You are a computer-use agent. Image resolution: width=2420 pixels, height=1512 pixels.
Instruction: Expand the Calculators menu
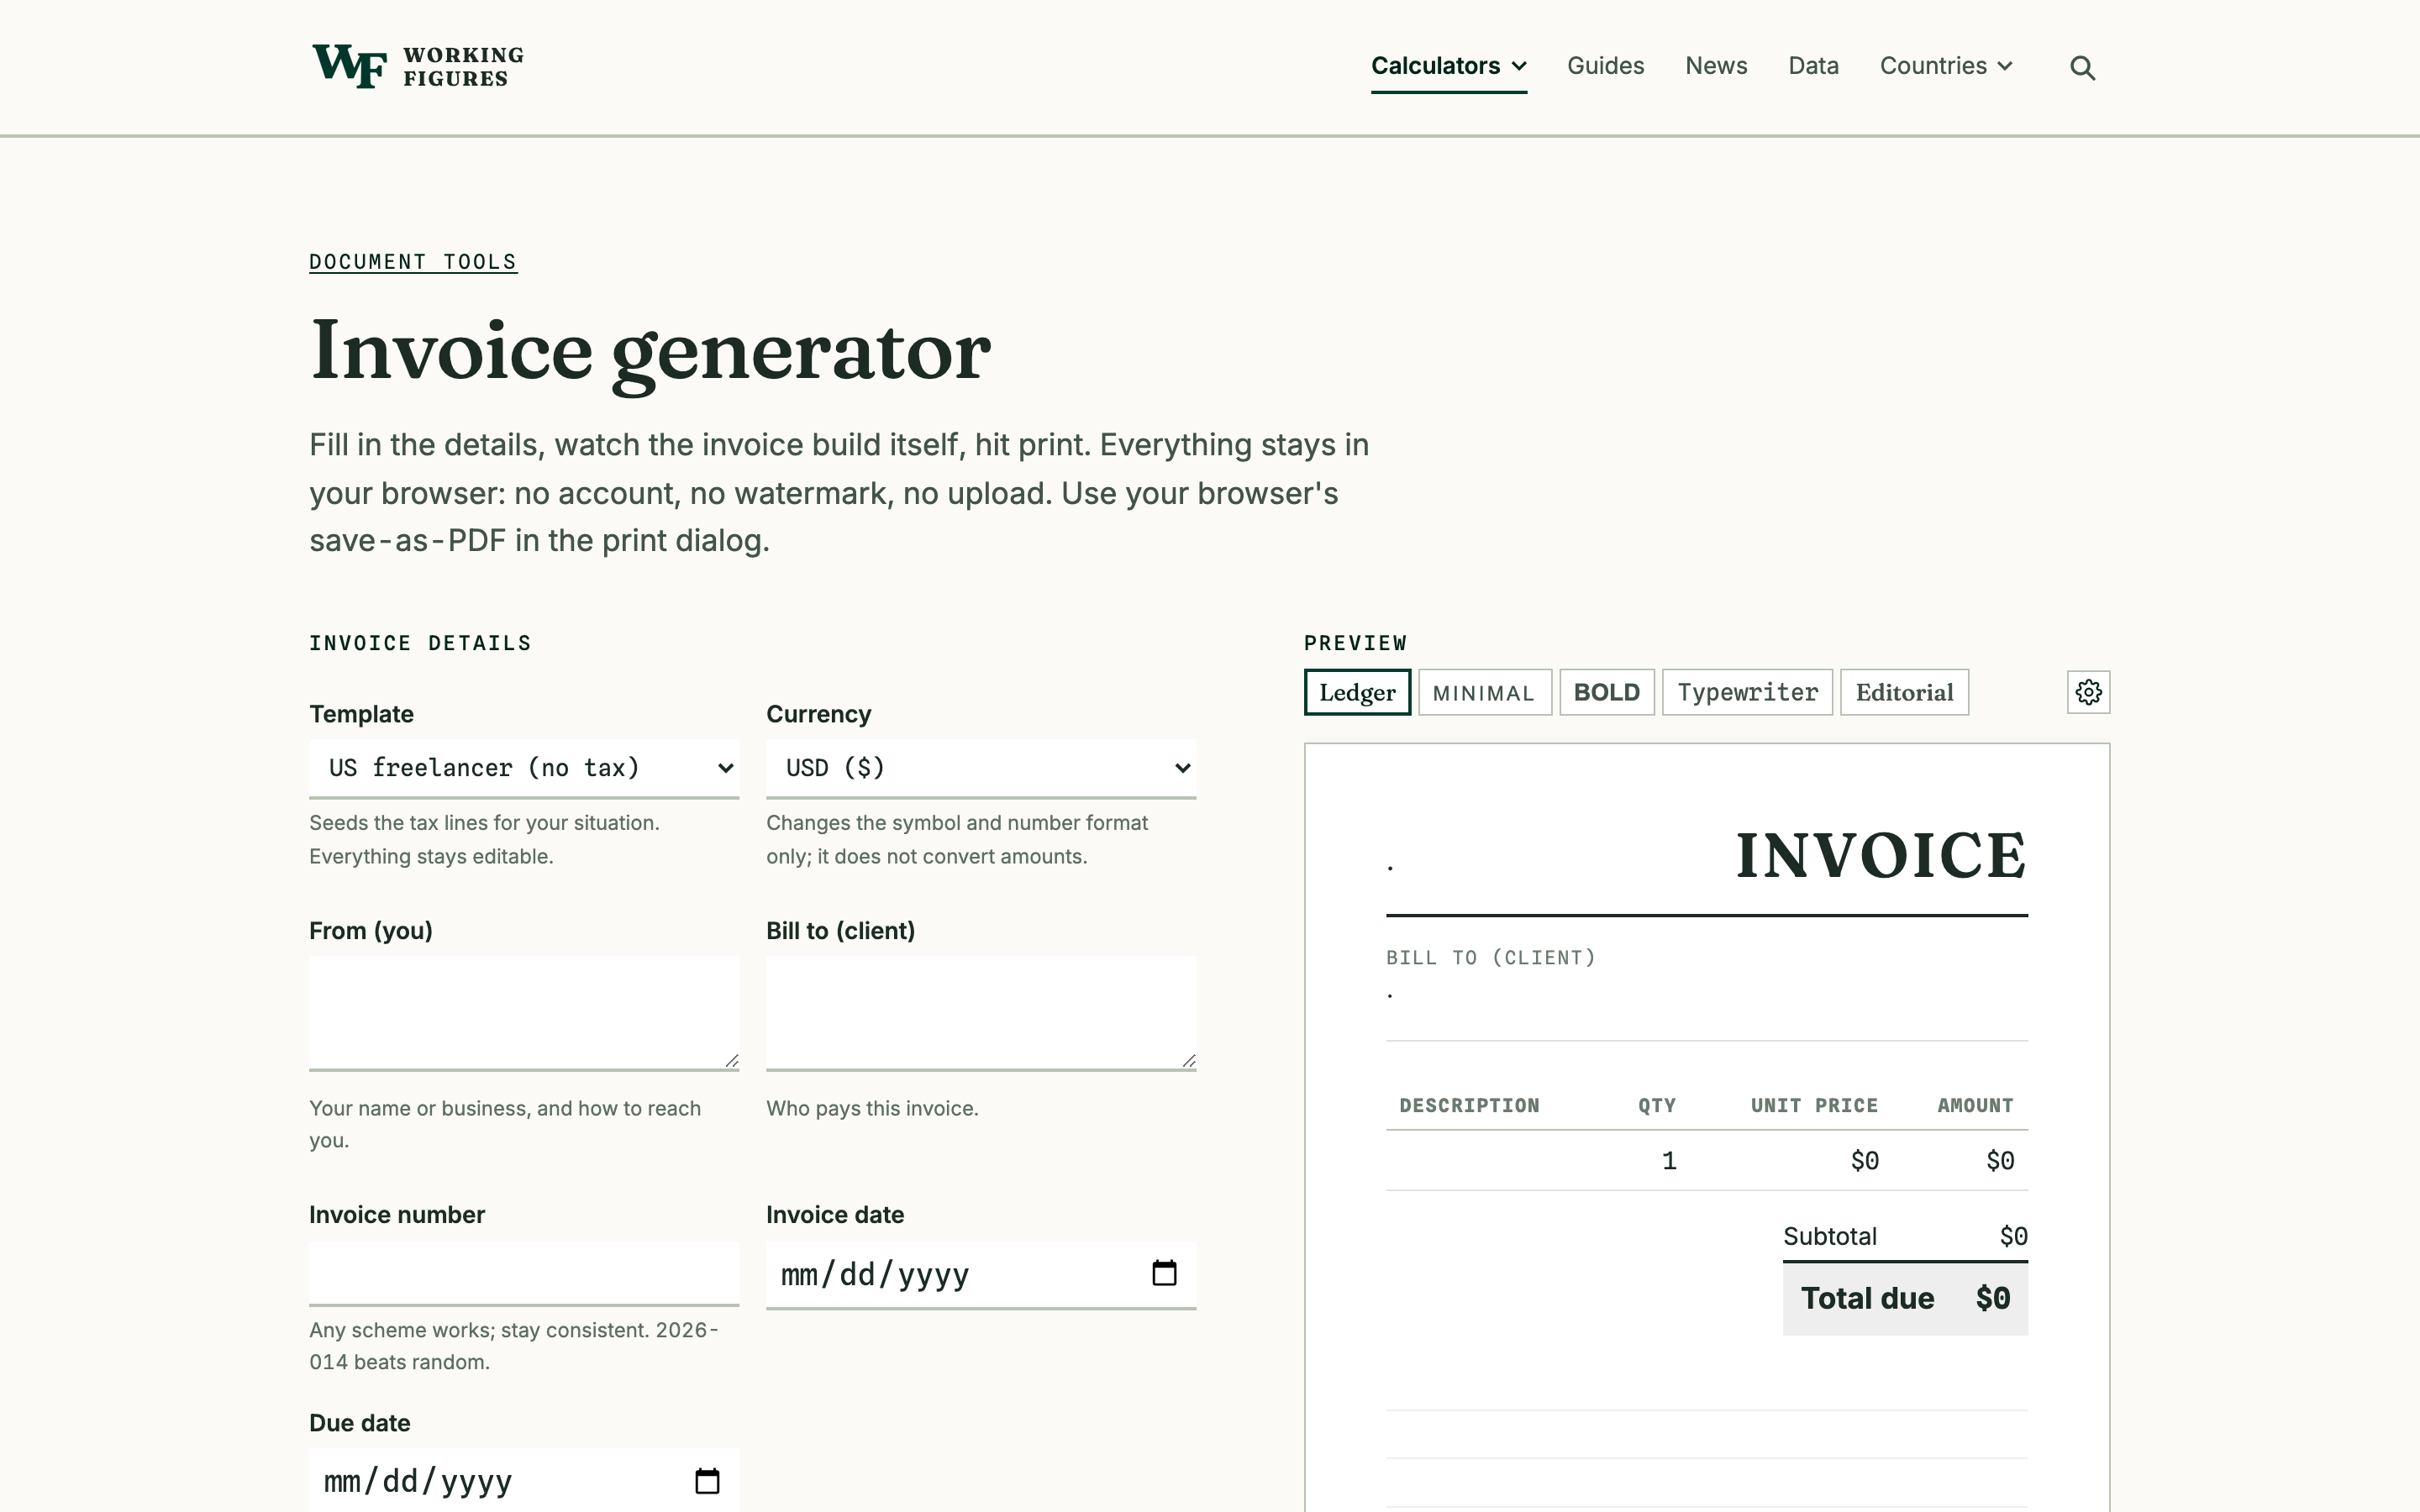1448,66
